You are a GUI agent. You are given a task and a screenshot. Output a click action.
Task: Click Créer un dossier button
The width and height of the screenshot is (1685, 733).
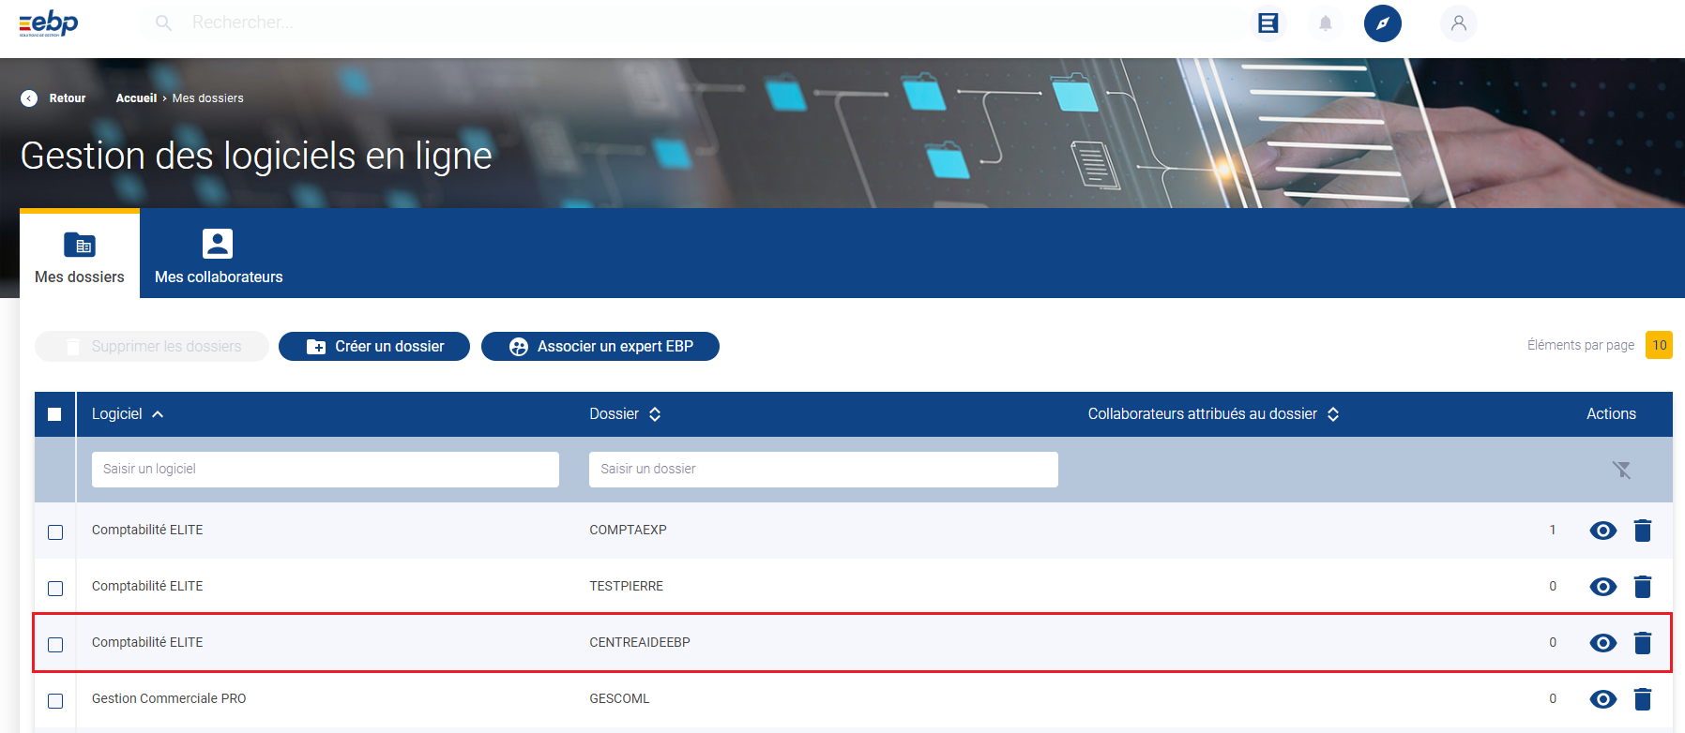374,347
